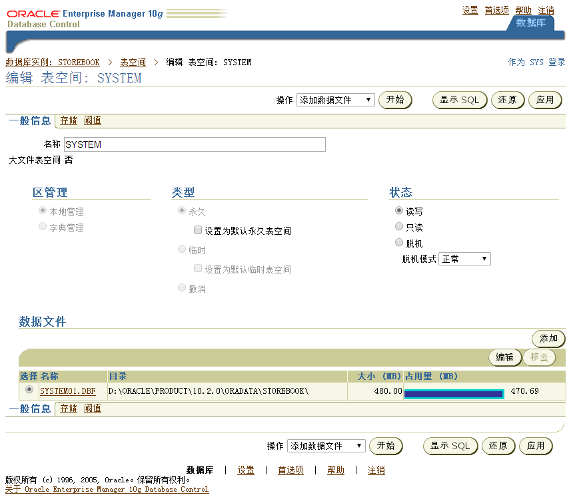Set tablespace status to 脱机
The height and width of the screenshot is (499, 571).
pyautogui.click(x=398, y=242)
